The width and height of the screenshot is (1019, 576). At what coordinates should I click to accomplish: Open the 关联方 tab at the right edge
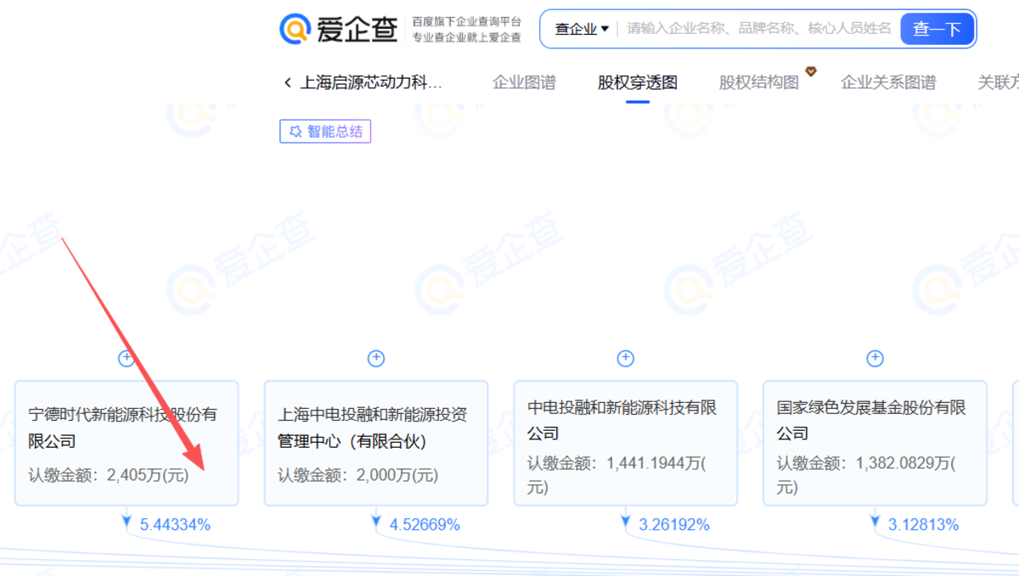click(x=998, y=82)
